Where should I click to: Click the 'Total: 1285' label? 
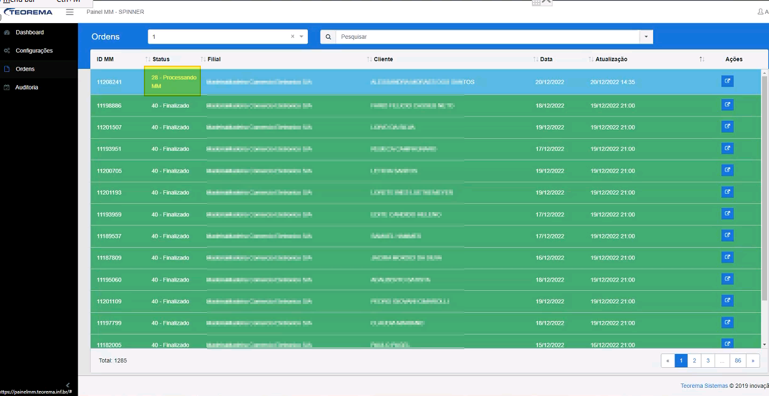[113, 361]
